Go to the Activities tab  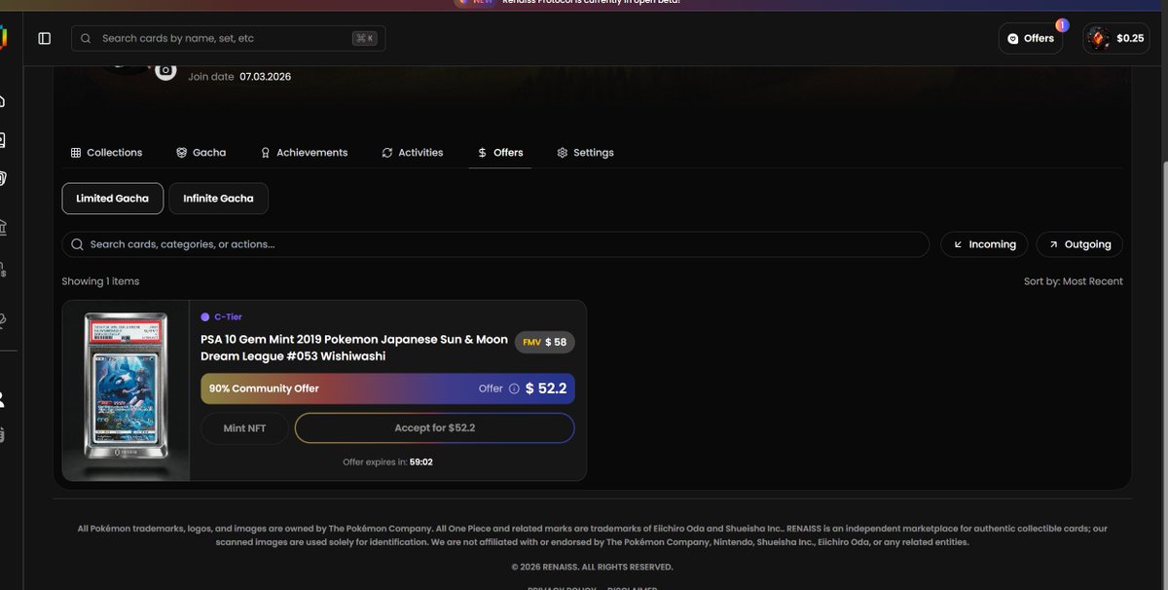(413, 153)
